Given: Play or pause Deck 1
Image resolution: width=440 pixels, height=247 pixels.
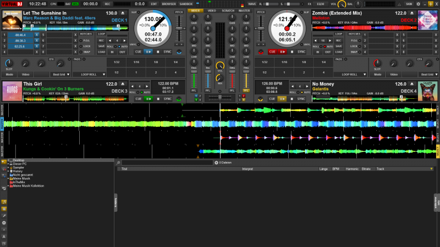Looking at the screenshot, I should [148, 52].
